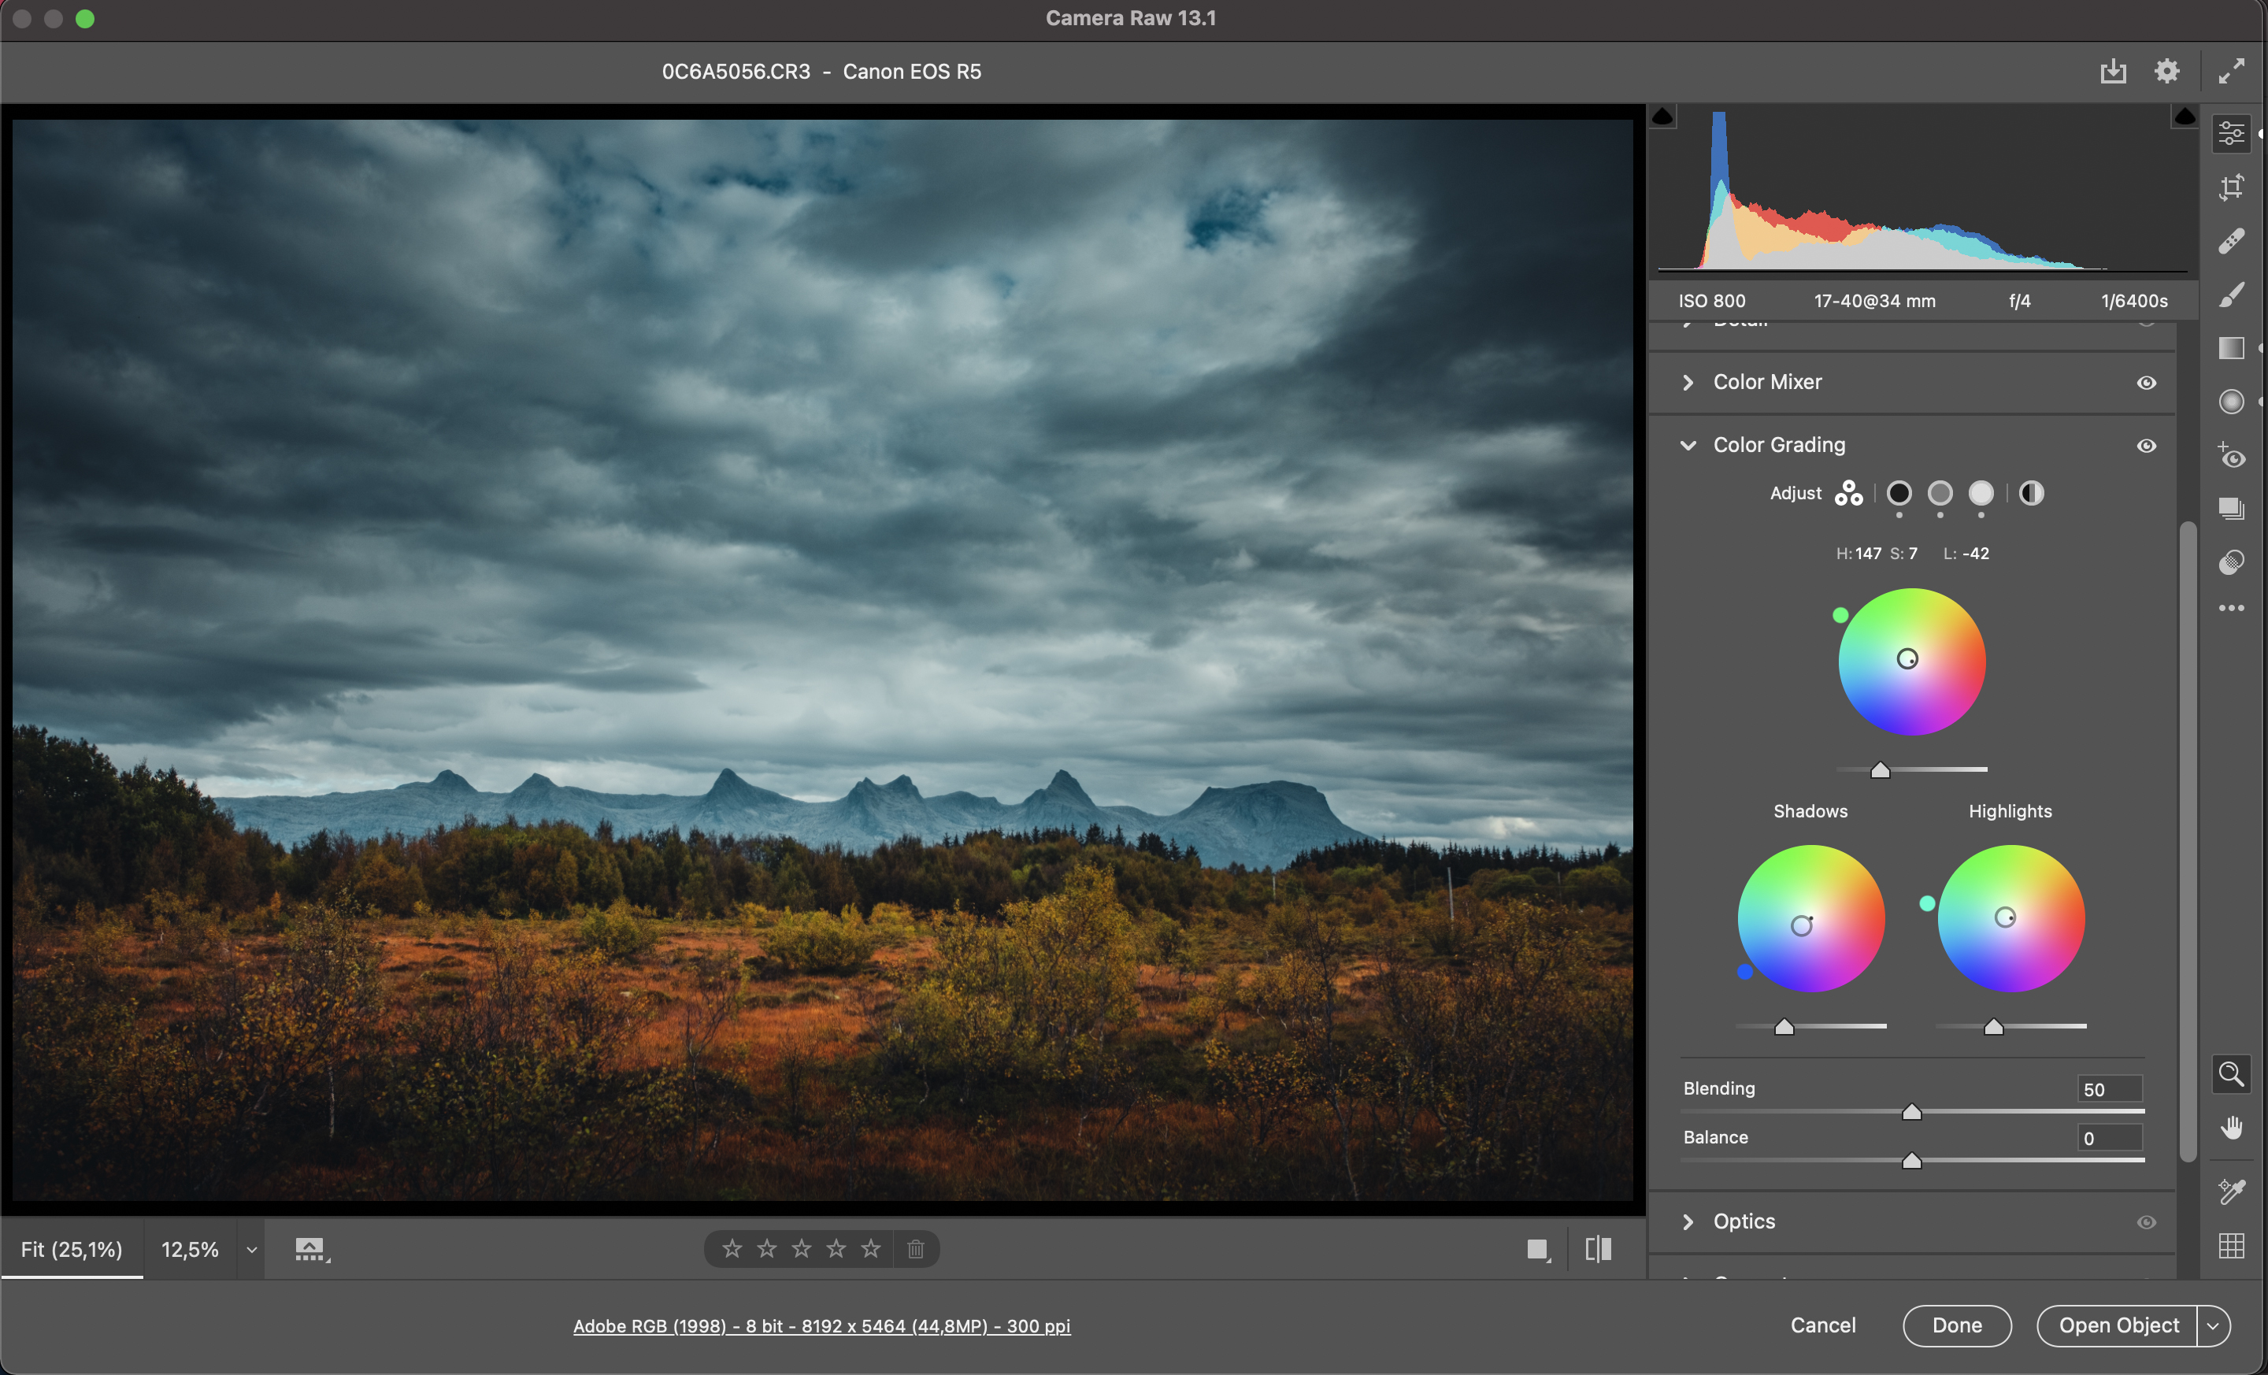Click the Cancel button
The image size is (2268, 1375).
click(1822, 1325)
